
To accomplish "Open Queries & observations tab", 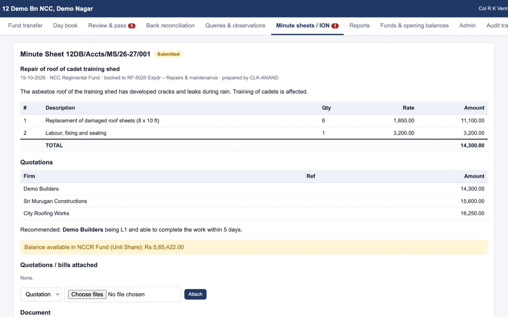I will point(235,25).
